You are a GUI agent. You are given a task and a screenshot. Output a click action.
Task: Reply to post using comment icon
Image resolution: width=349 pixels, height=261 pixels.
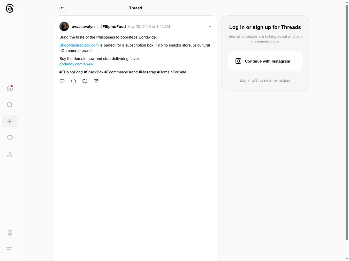click(x=73, y=81)
